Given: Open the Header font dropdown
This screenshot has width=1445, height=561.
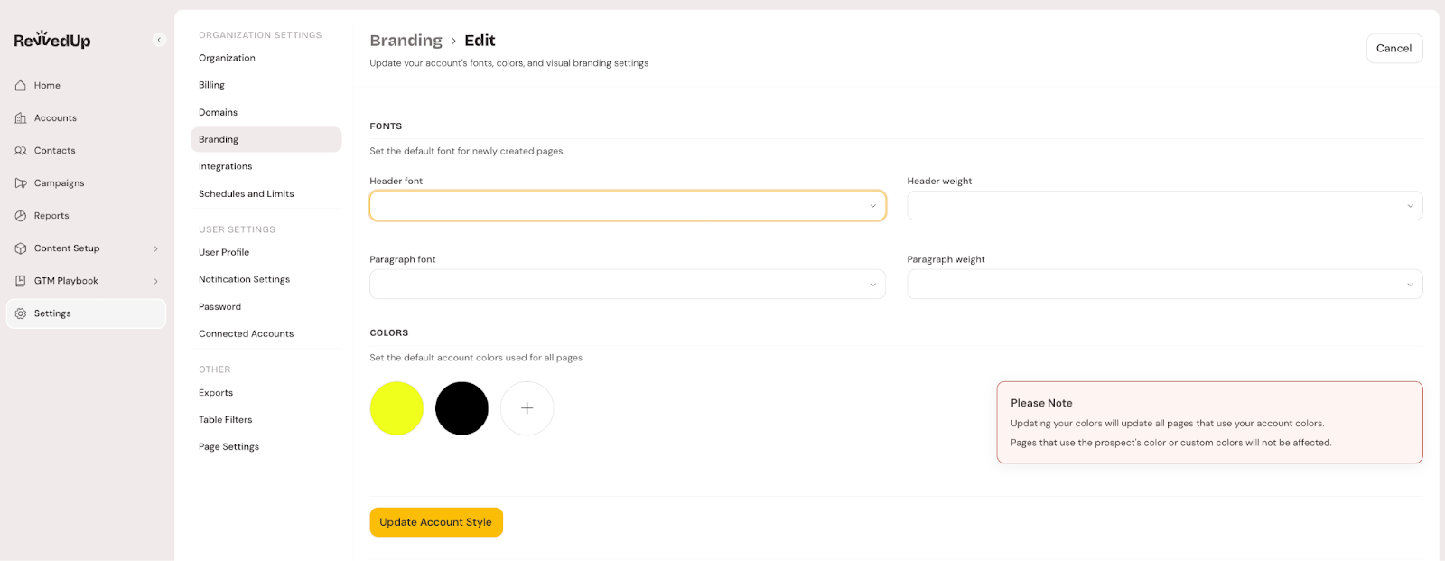Looking at the screenshot, I should (x=627, y=206).
